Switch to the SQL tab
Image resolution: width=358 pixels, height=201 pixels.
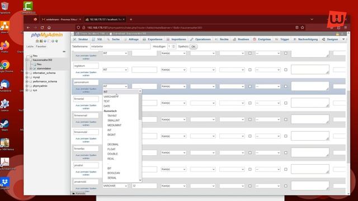97,40
